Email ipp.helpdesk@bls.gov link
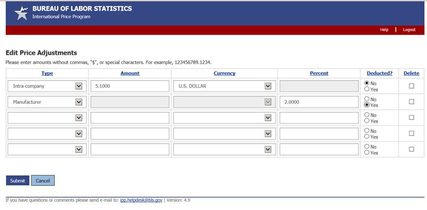Viewport: 427px width, 210px height. (x=141, y=200)
